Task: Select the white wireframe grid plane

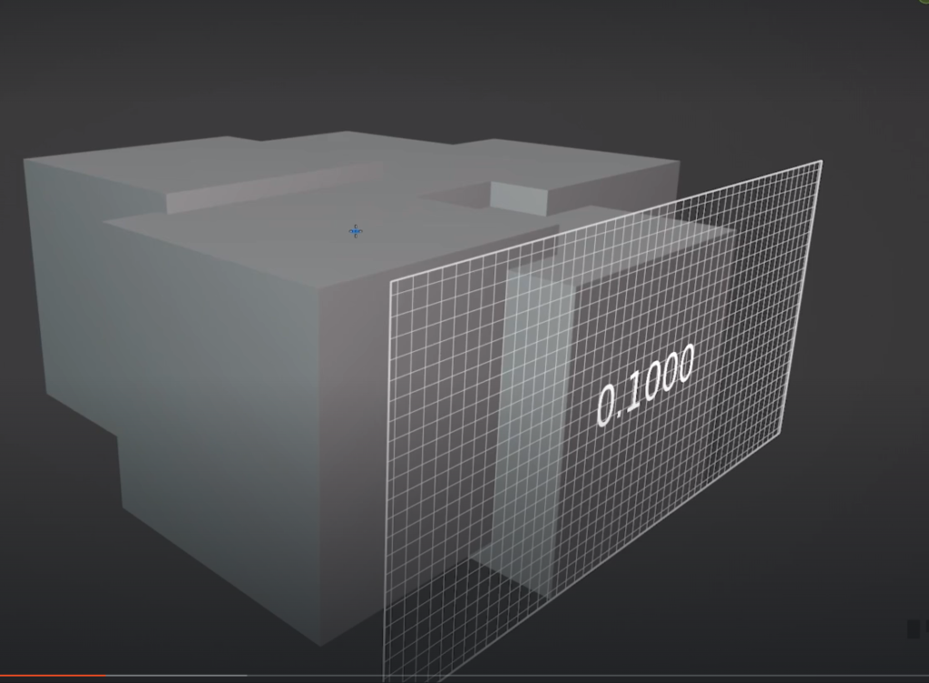Action: 602,421
